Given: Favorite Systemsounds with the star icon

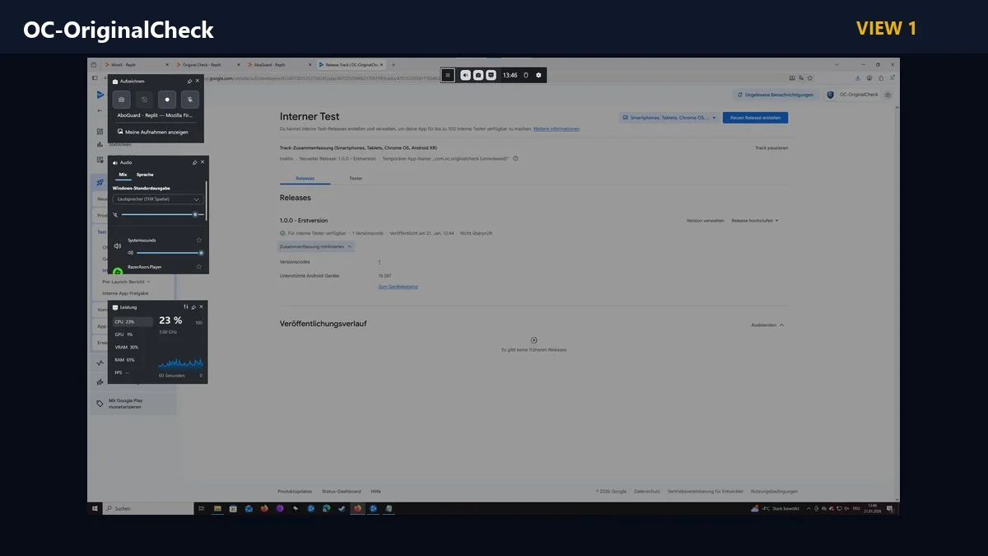Looking at the screenshot, I should [x=198, y=240].
